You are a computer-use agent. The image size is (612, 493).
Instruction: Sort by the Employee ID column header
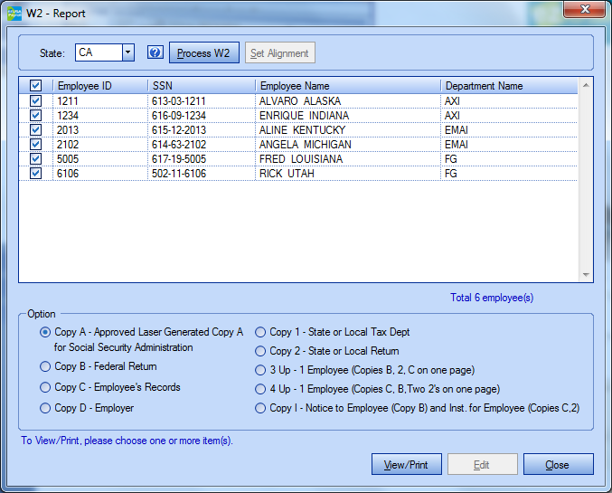[x=99, y=86]
